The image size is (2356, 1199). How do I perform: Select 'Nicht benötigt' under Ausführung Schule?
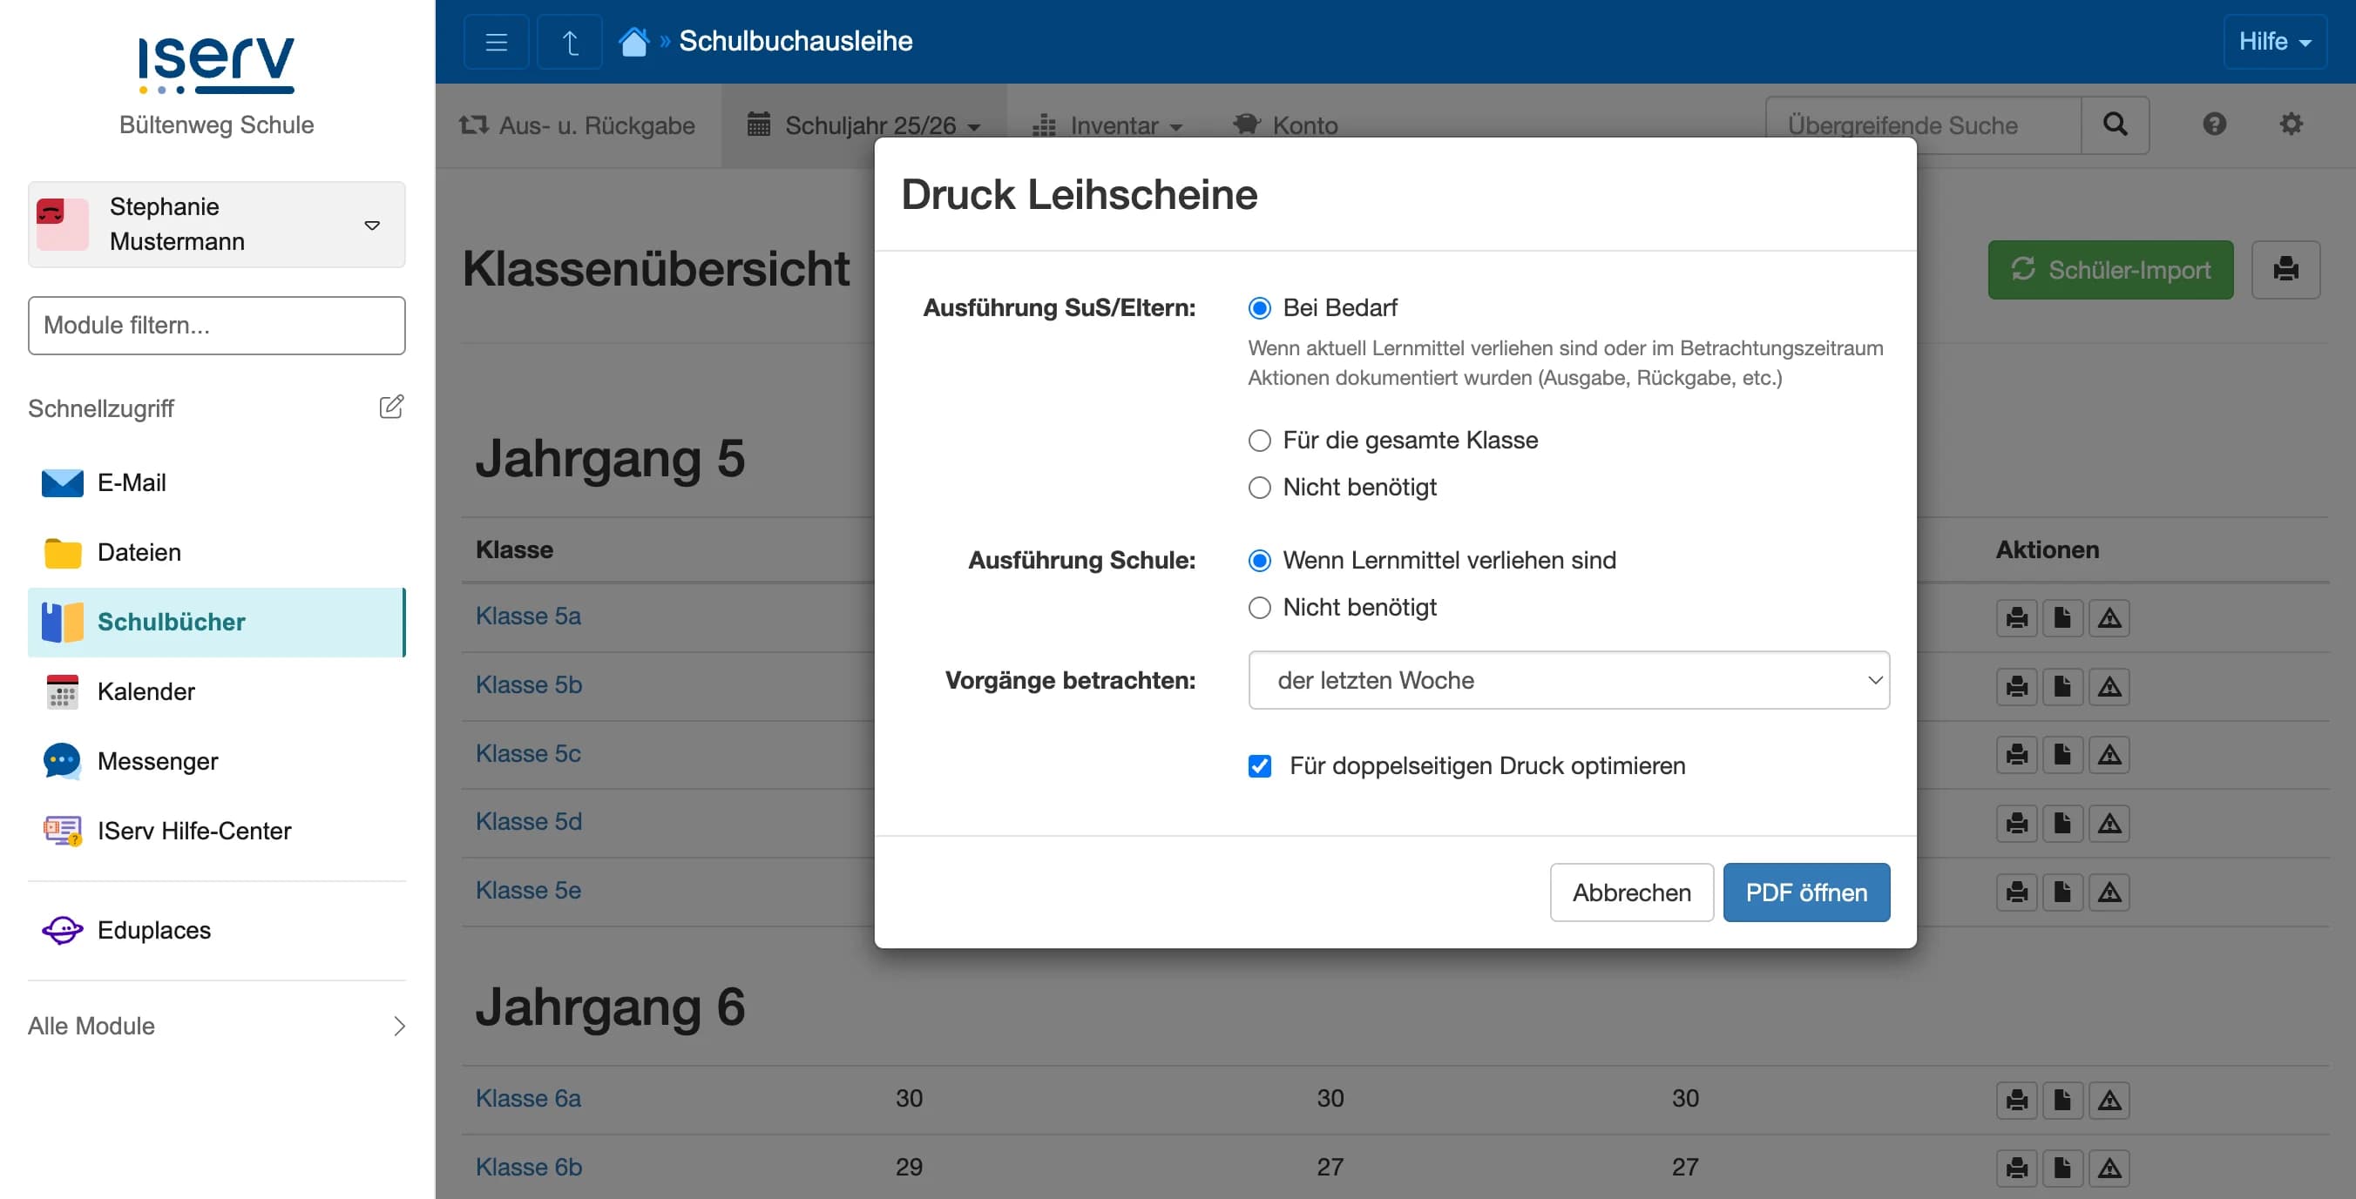(1259, 607)
